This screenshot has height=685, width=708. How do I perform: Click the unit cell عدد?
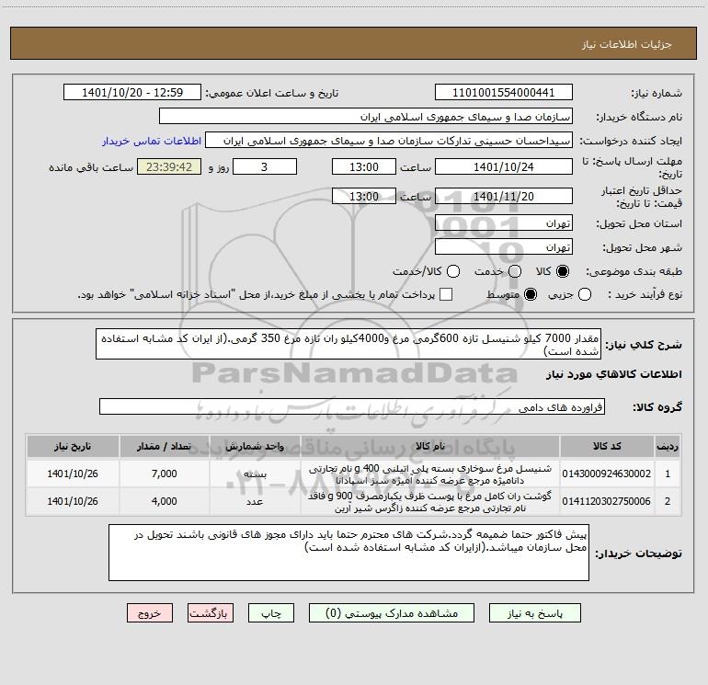pyautogui.click(x=255, y=501)
